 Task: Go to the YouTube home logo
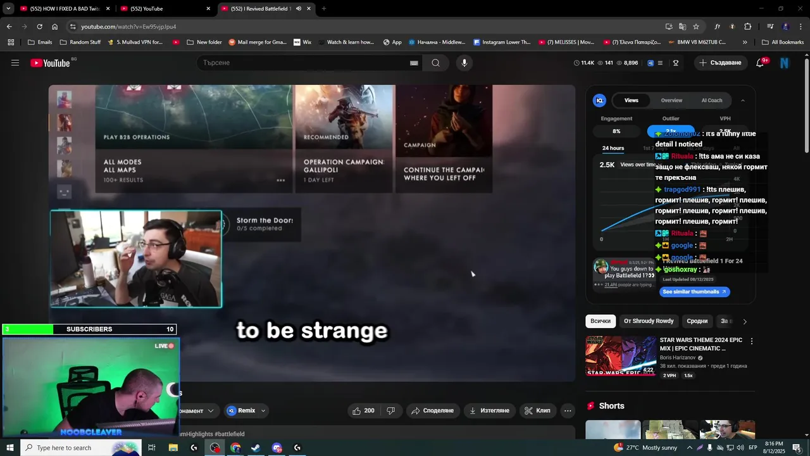[50, 63]
